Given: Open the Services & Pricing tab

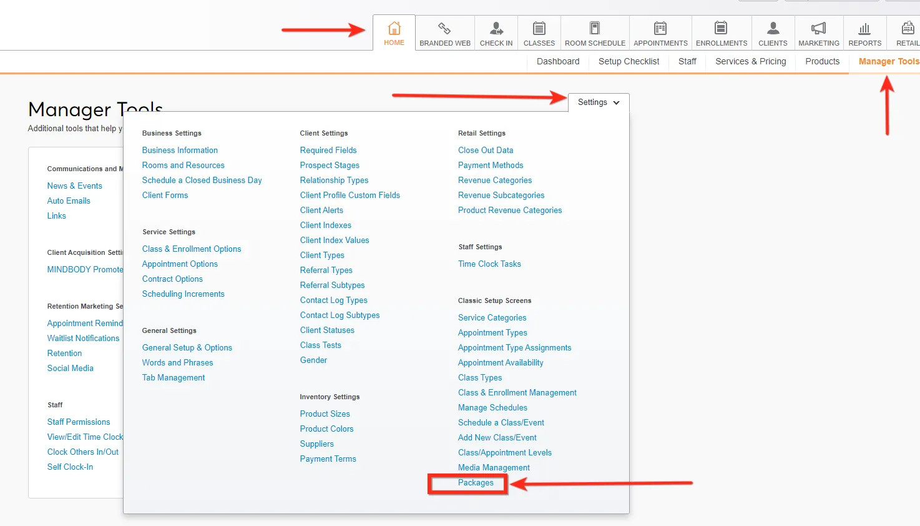Looking at the screenshot, I should pos(750,61).
